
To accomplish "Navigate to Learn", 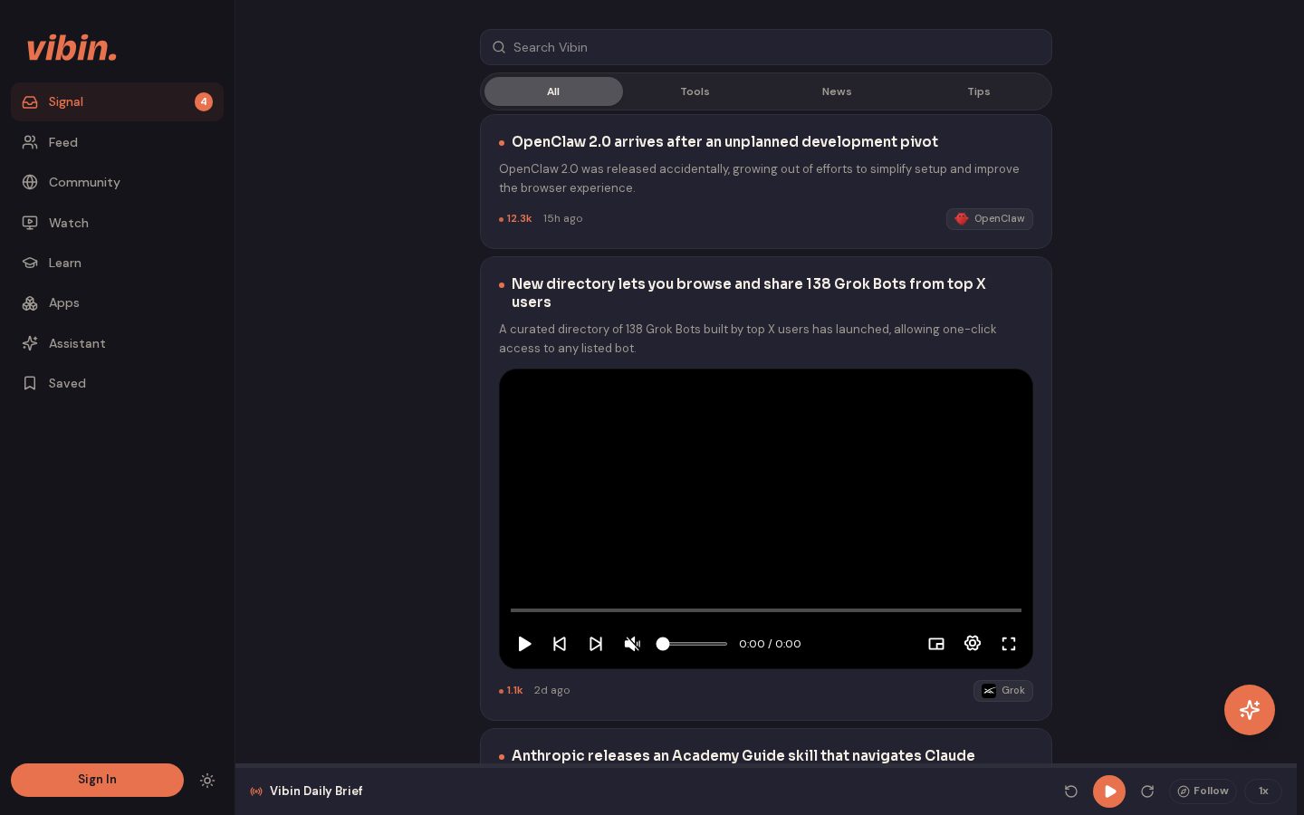I will coord(117,263).
